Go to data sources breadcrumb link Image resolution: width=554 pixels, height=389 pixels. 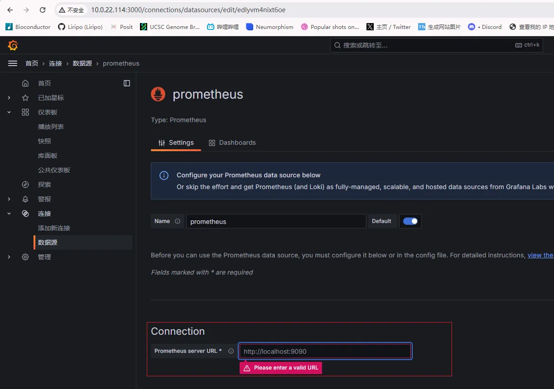point(82,63)
